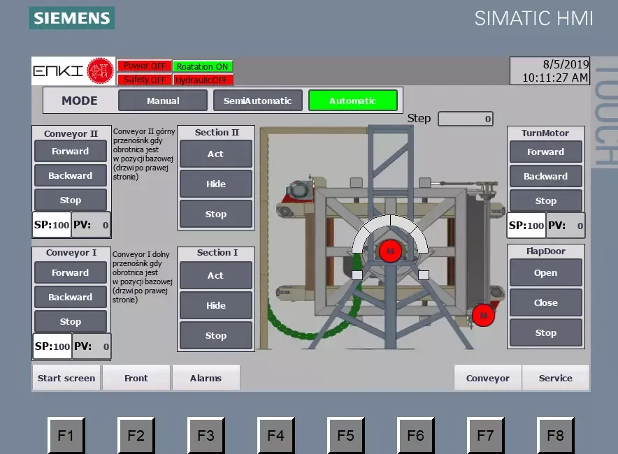Hide Section I
Image resolution: width=618 pixels, height=454 pixels.
[x=215, y=305]
